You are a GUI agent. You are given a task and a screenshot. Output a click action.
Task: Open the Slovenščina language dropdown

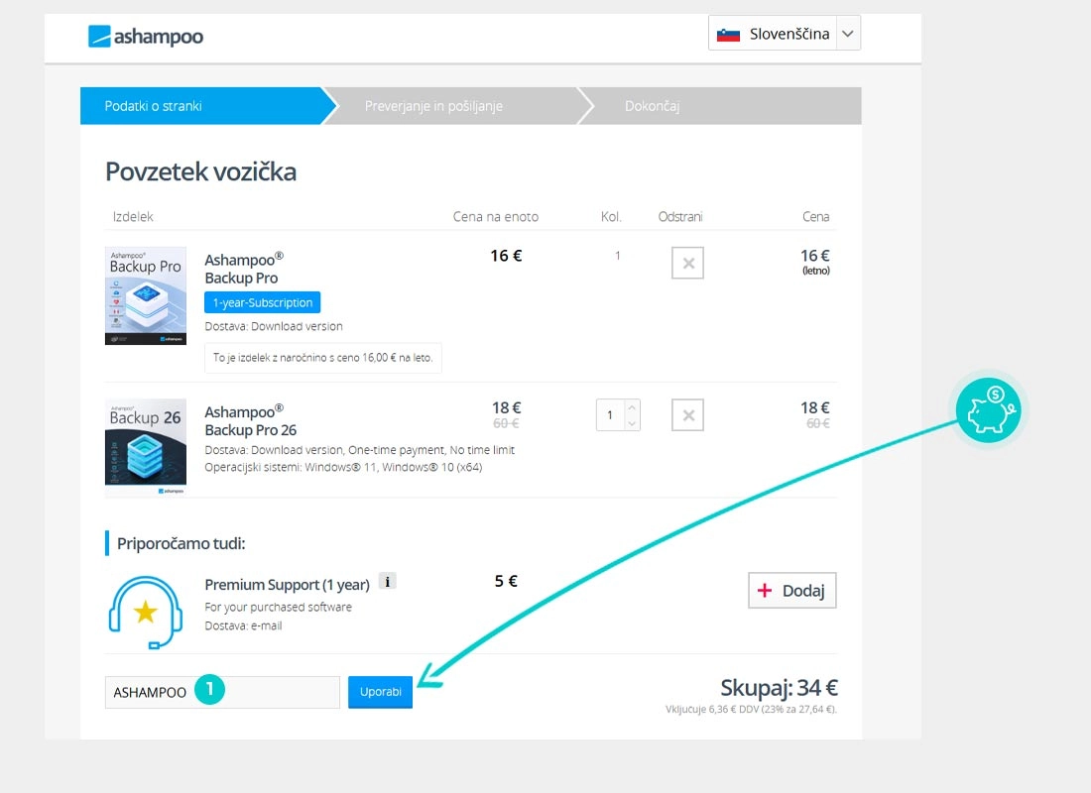(774, 34)
